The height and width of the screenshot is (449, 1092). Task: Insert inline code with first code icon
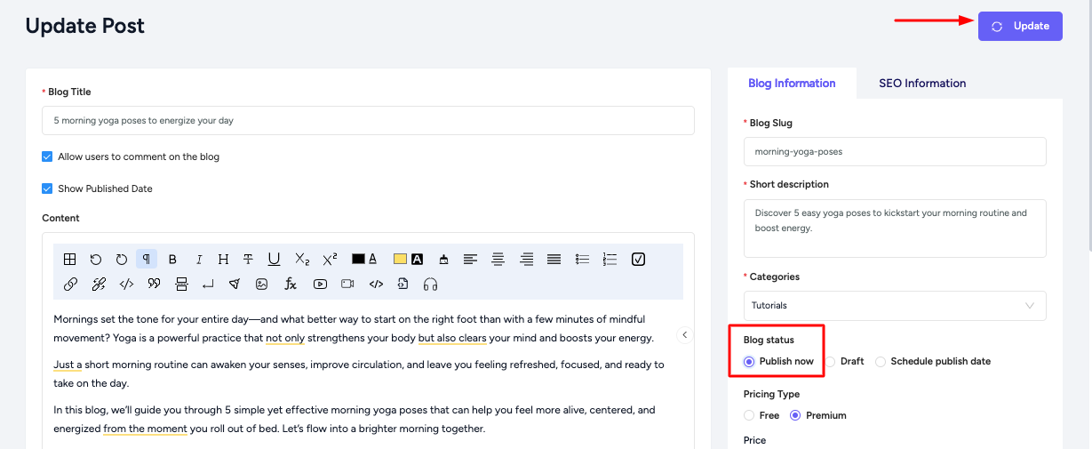click(126, 285)
